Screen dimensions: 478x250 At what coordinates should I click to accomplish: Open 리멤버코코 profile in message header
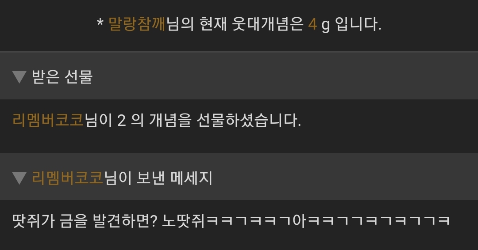(x=68, y=178)
